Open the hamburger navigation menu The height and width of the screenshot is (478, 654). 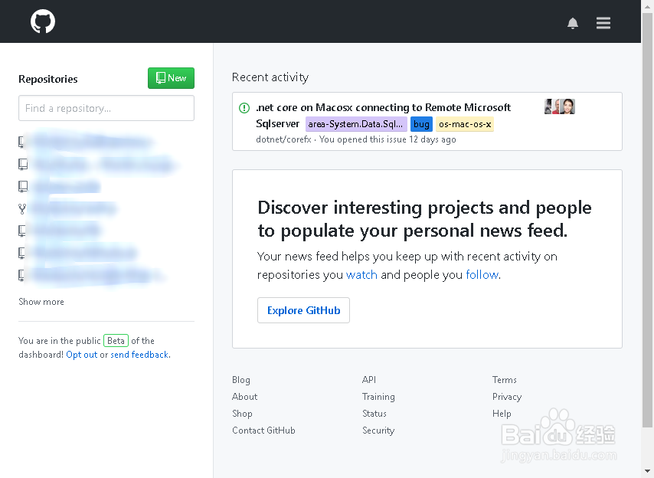pos(603,23)
